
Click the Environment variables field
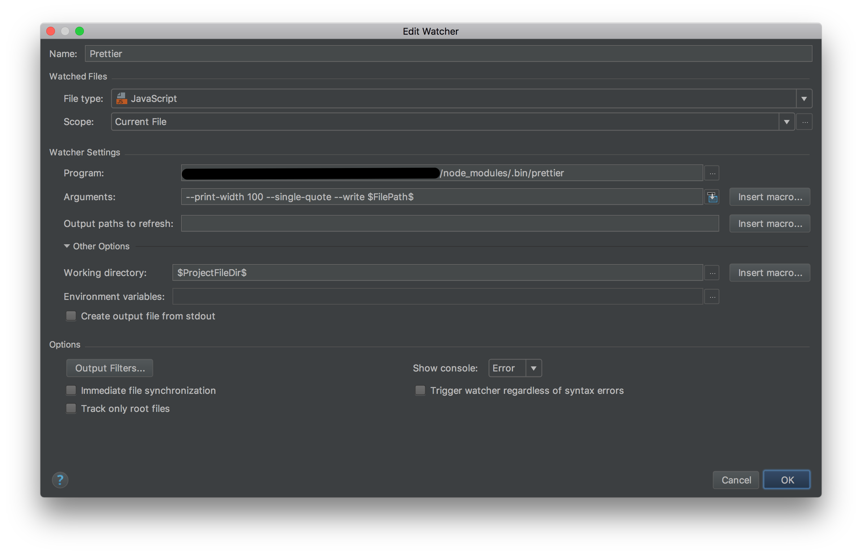(438, 297)
